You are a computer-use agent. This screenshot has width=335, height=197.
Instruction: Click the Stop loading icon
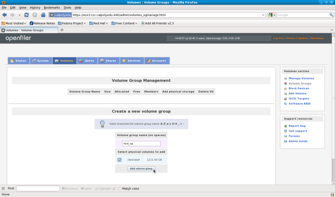(35, 15)
